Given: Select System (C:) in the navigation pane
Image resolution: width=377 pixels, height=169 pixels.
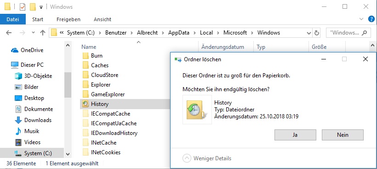Looking at the screenshot, I should (x=32, y=153).
